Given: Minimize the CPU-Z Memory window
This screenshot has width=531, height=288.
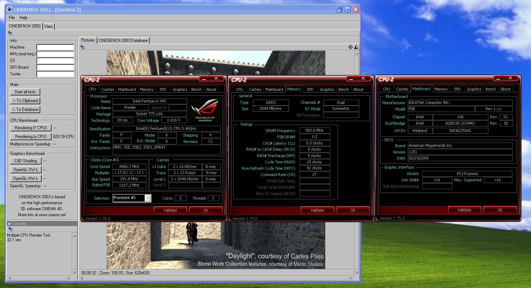Looking at the screenshot, I should click(351, 78).
